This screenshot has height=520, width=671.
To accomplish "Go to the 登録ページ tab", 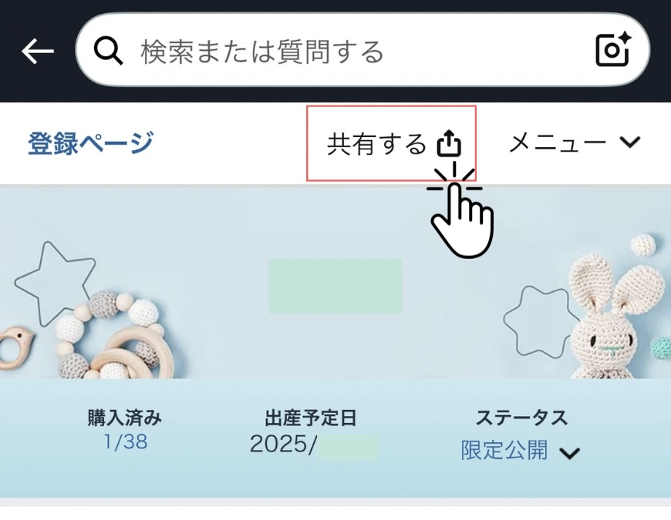I will [91, 143].
